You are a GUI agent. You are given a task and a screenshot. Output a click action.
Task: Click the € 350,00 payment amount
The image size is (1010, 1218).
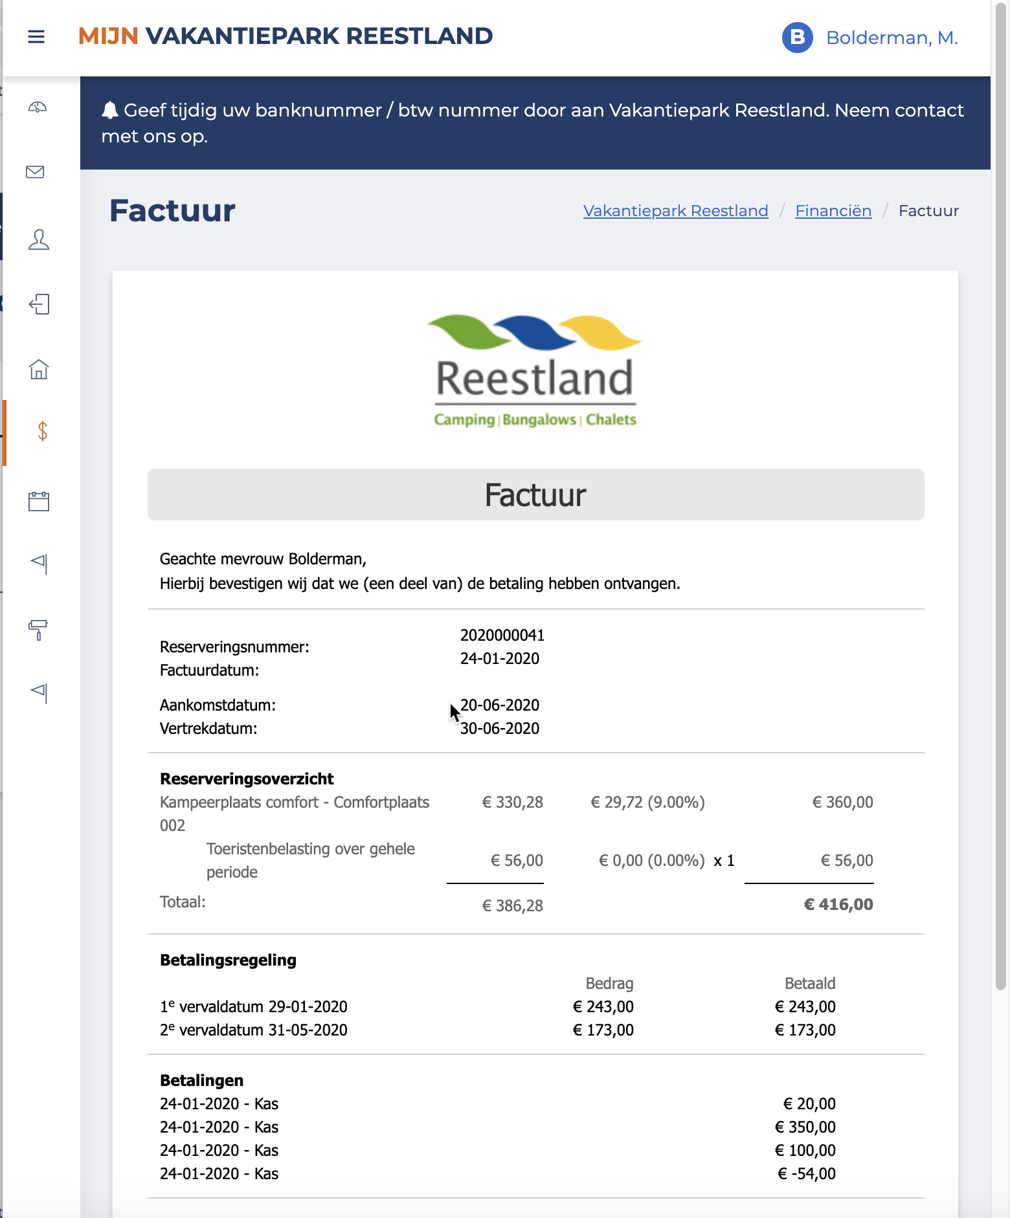click(x=805, y=1127)
